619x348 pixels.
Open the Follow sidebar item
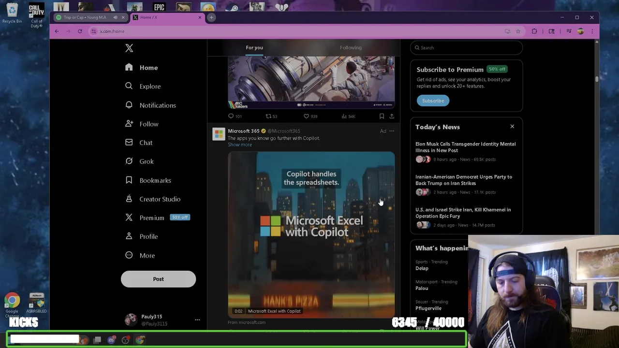tap(142, 124)
